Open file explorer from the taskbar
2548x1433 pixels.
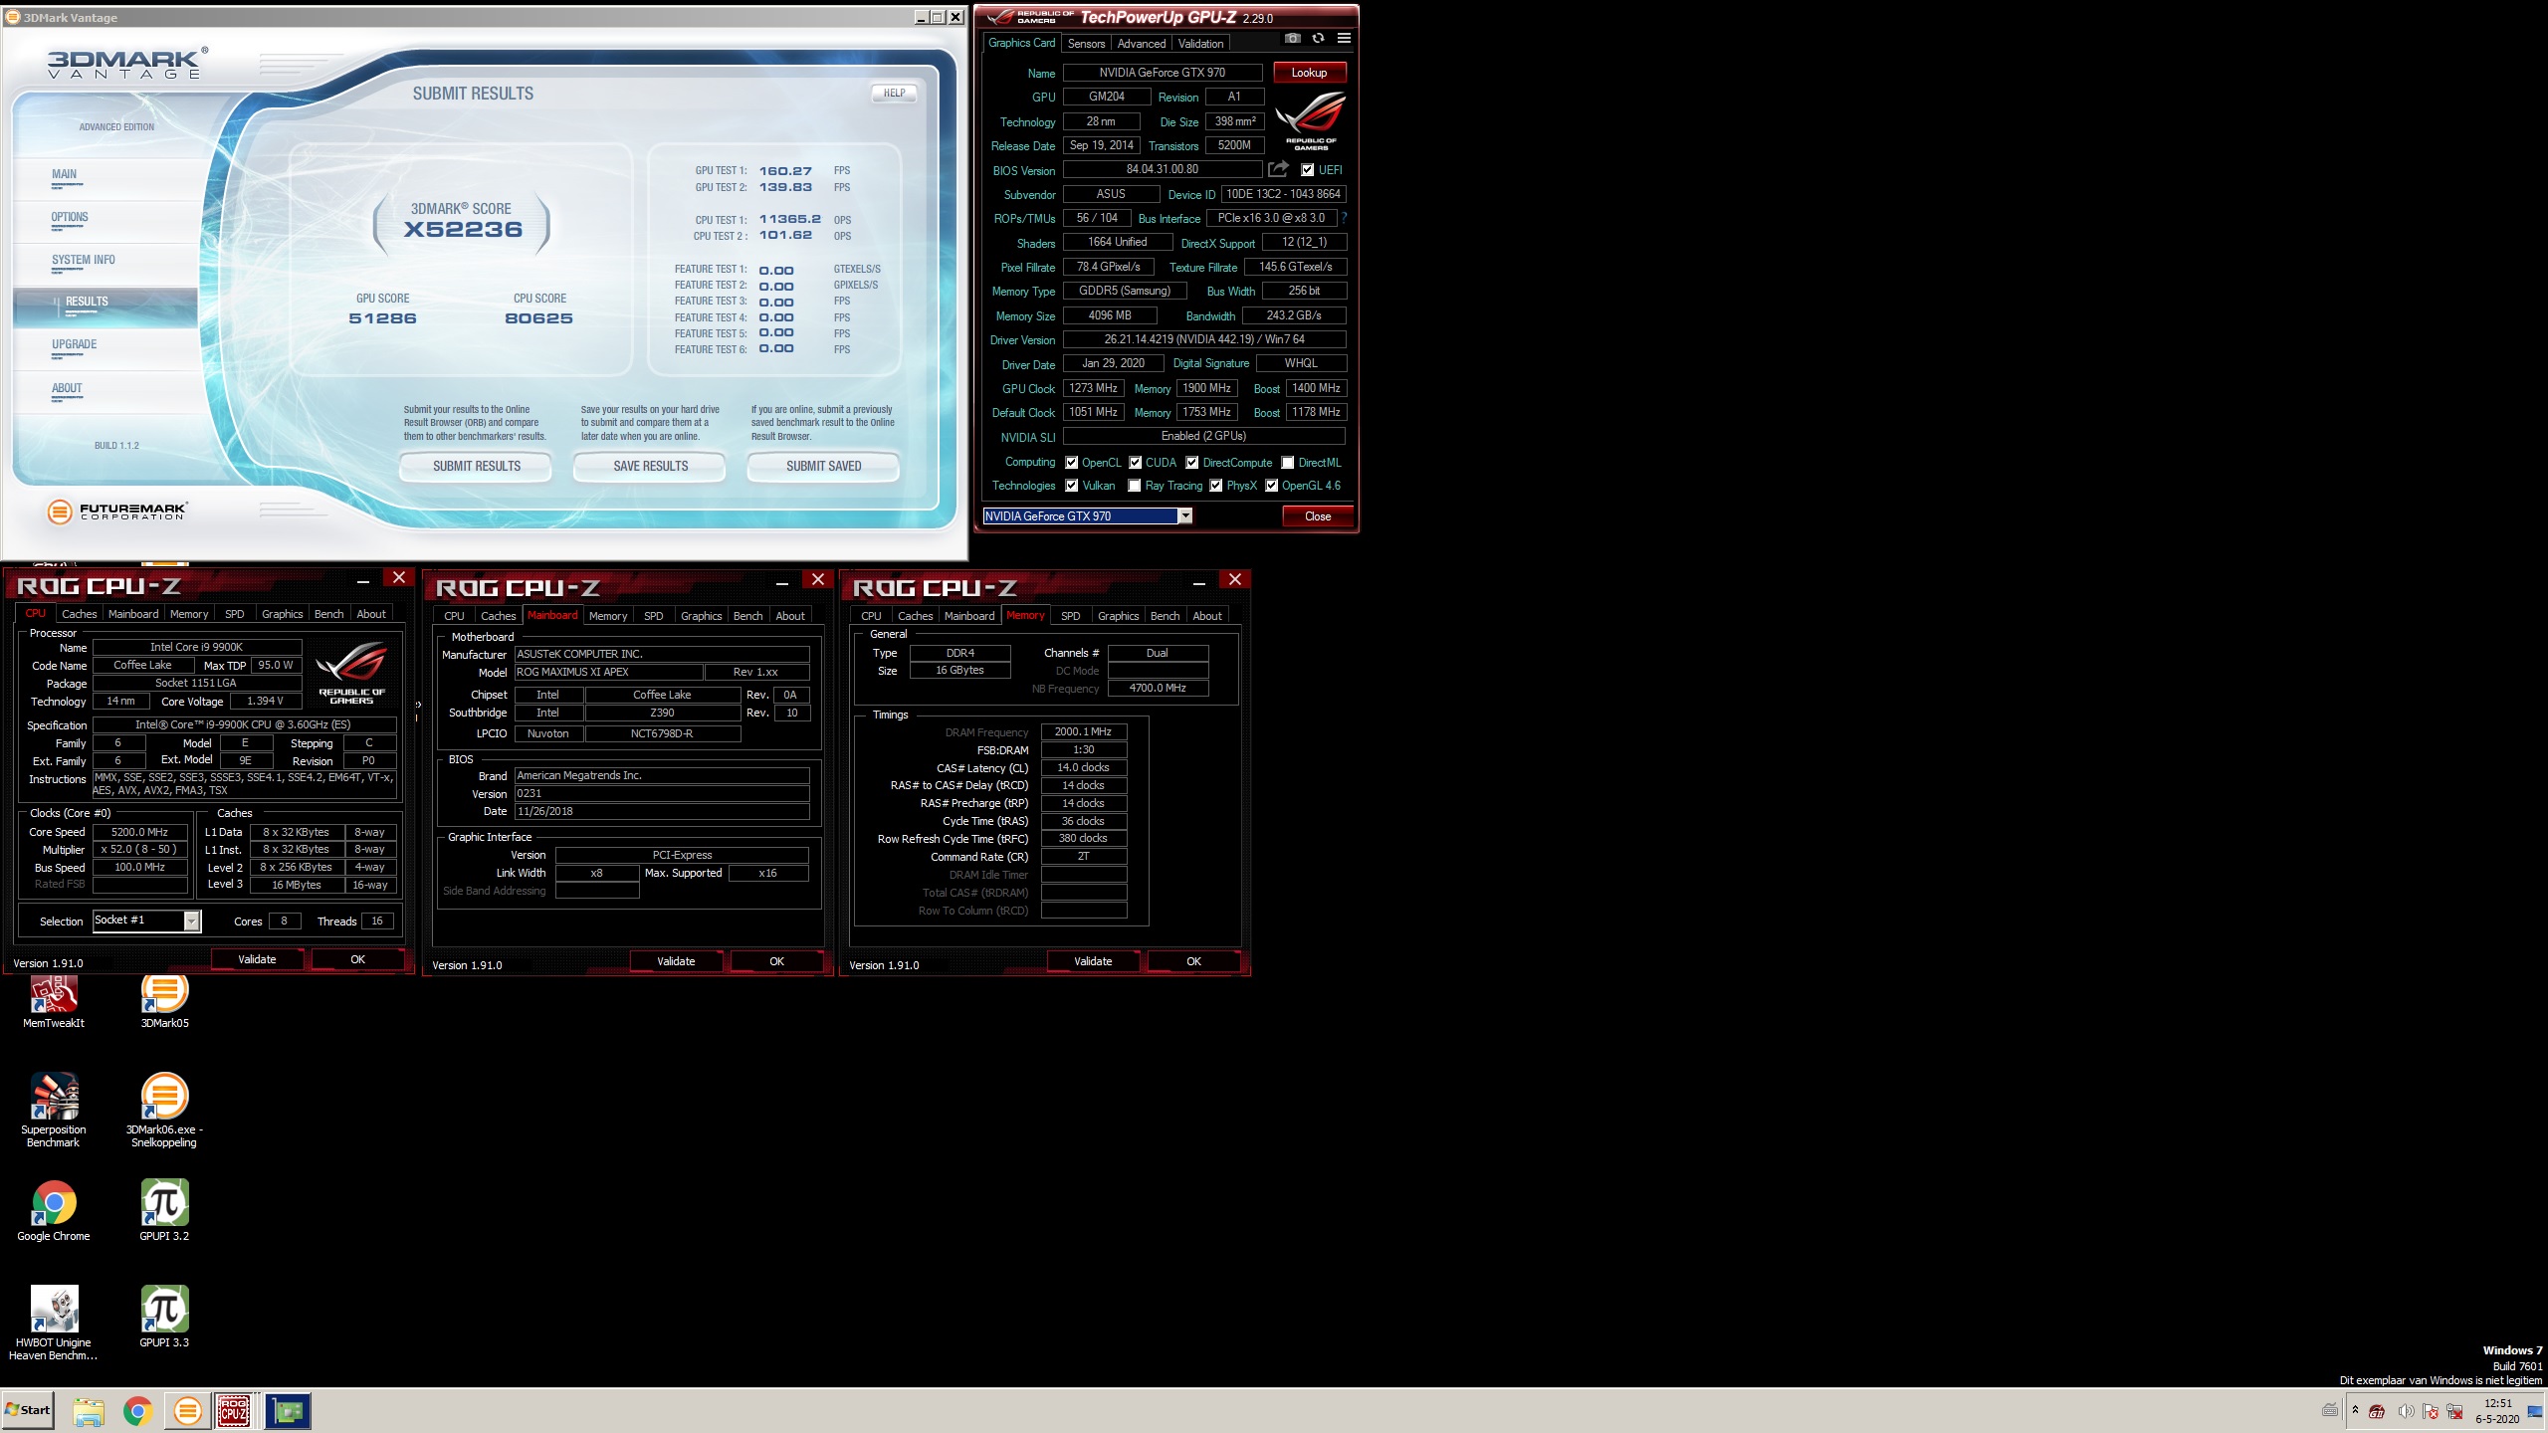click(89, 1411)
